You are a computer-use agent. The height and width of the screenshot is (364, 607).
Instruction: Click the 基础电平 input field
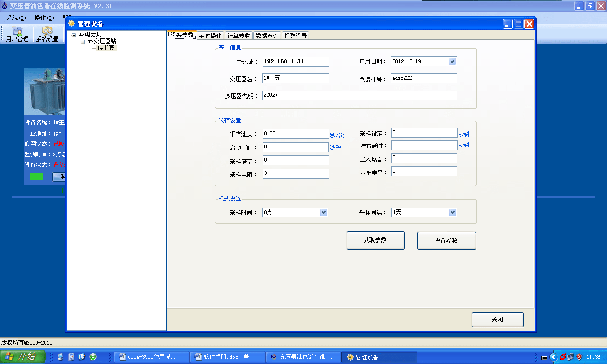[x=424, y=171]
